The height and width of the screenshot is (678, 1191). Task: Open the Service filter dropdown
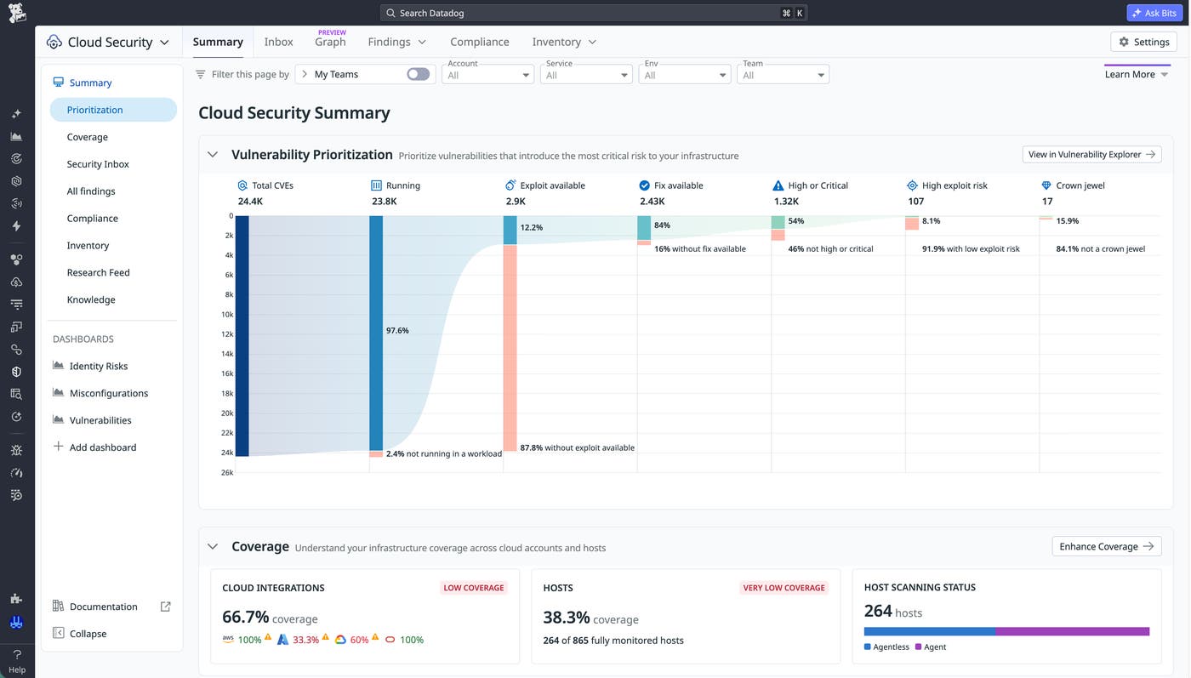(586, 75)
